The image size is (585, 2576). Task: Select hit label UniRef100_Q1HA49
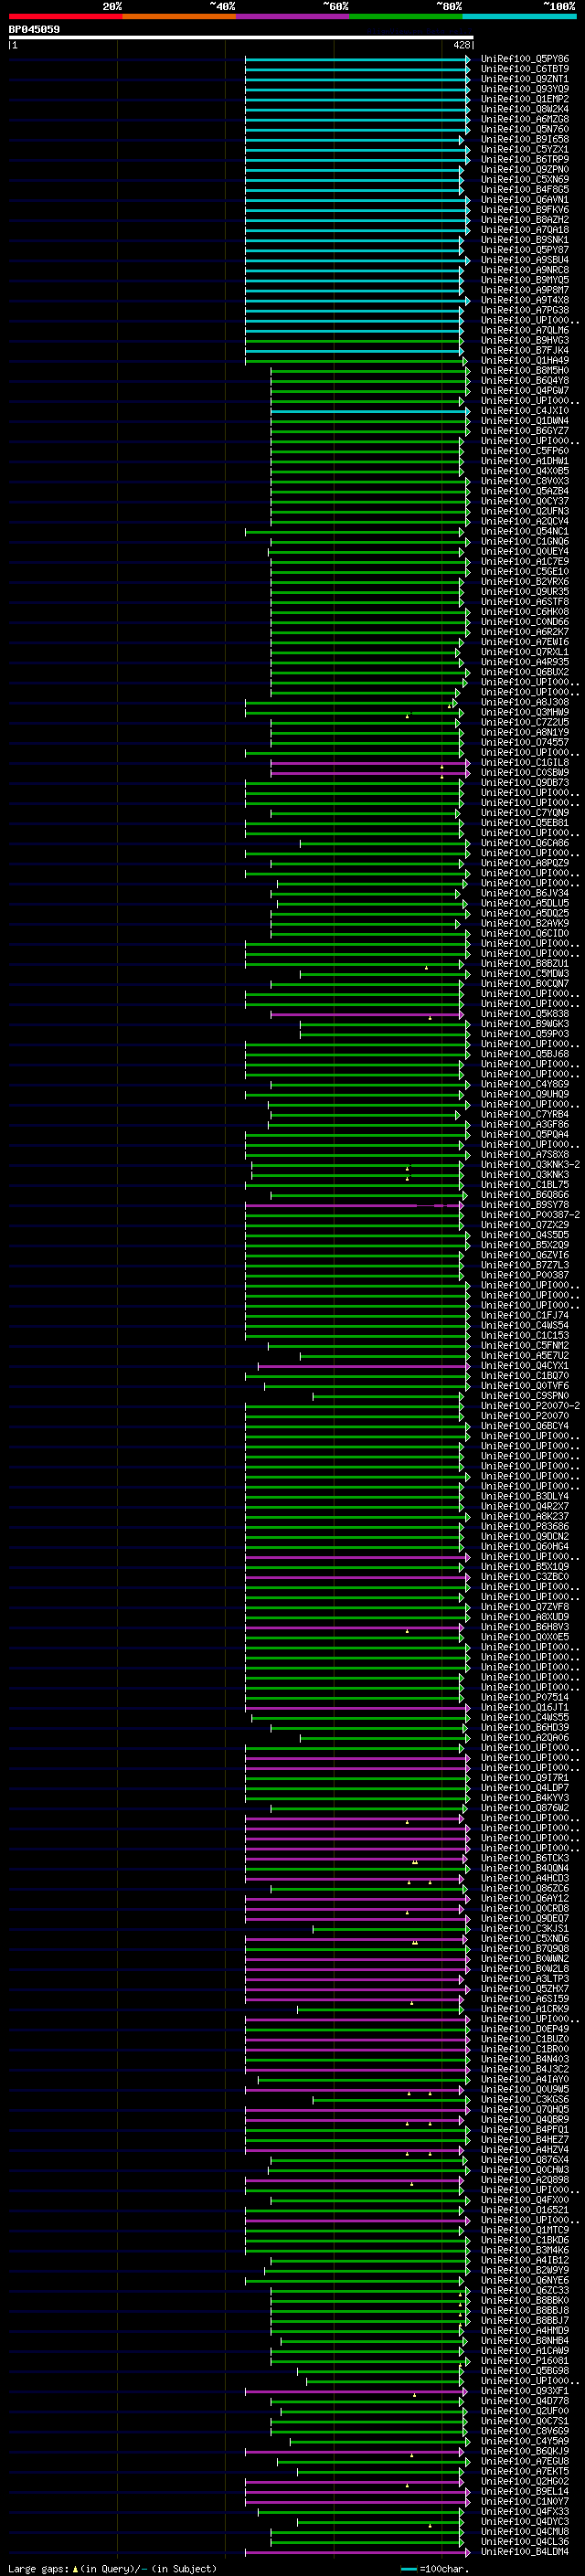pyautogui.click(x=525, y=360)
